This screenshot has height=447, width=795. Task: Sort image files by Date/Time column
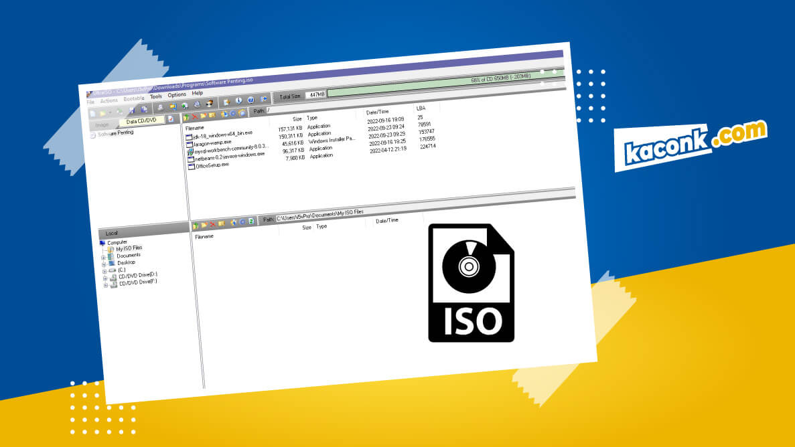(377, 112)
